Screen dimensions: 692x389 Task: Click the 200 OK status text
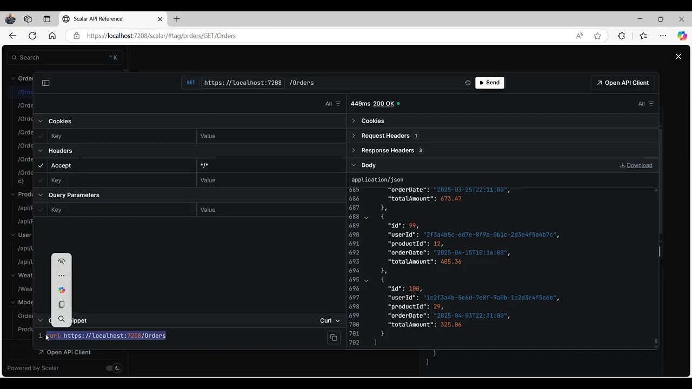pyautogui.click(x=383, y=104)
